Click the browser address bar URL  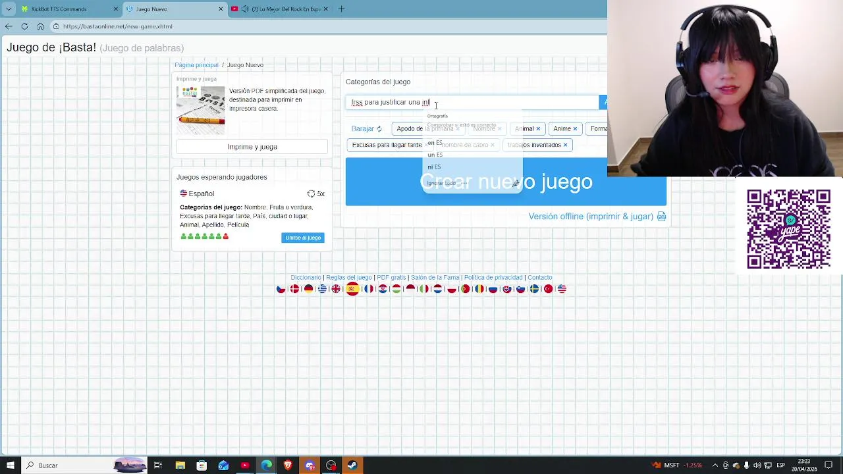118,26
